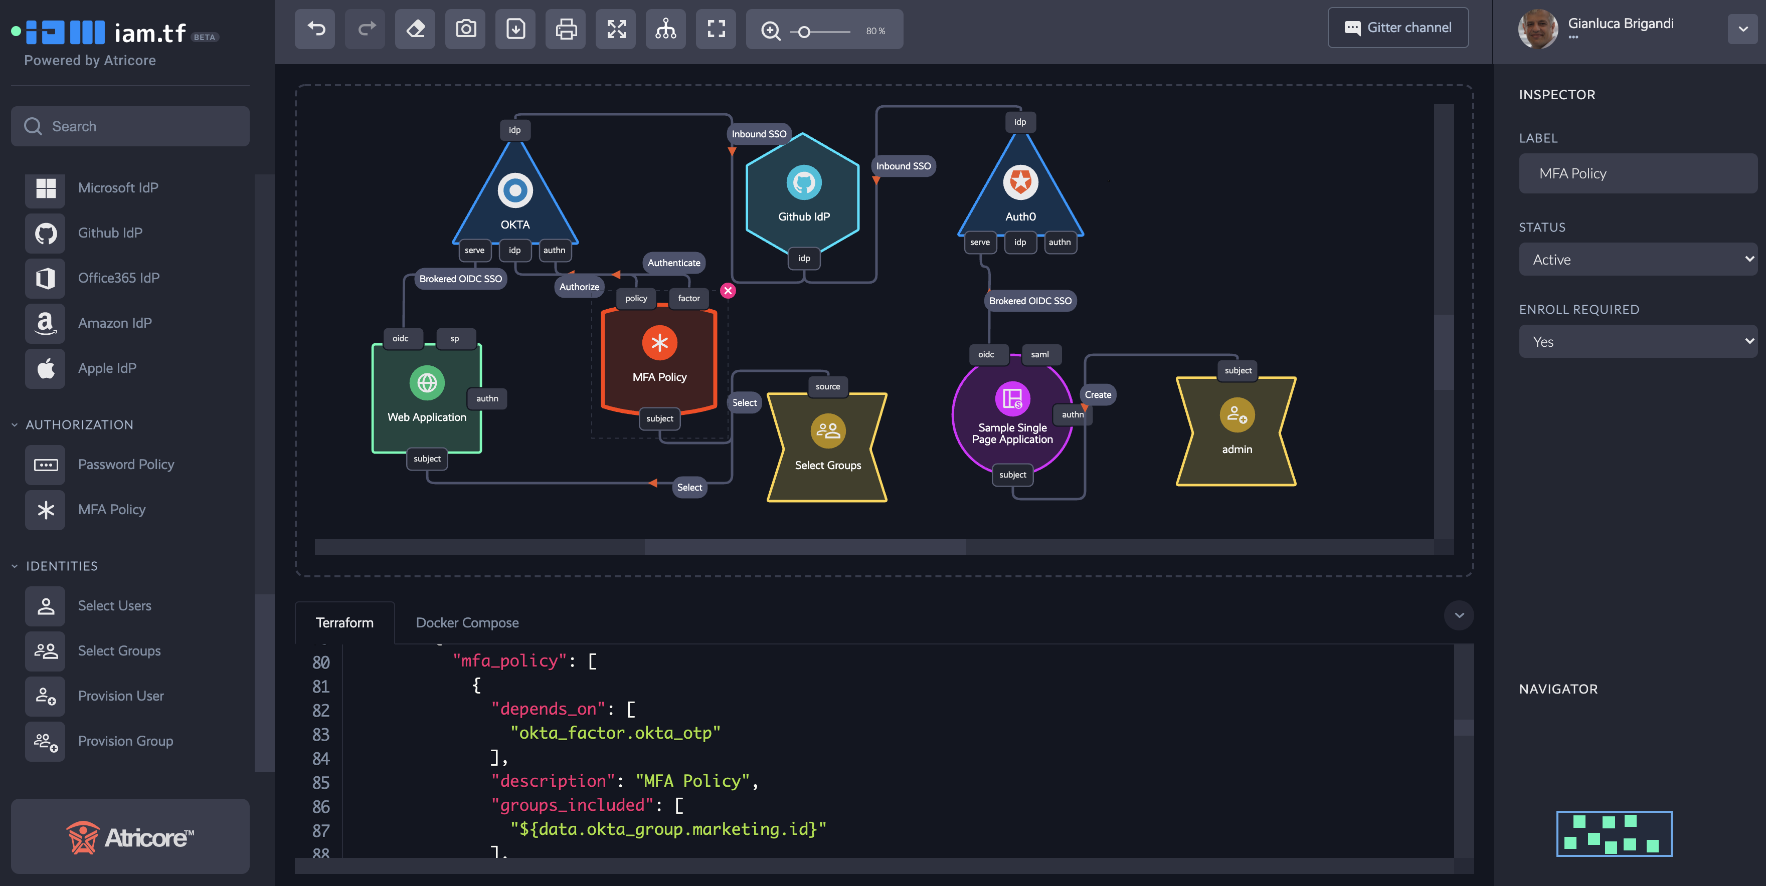Click the download export icon
Viewport: 1766px width, 886px height.
point(515,29)
